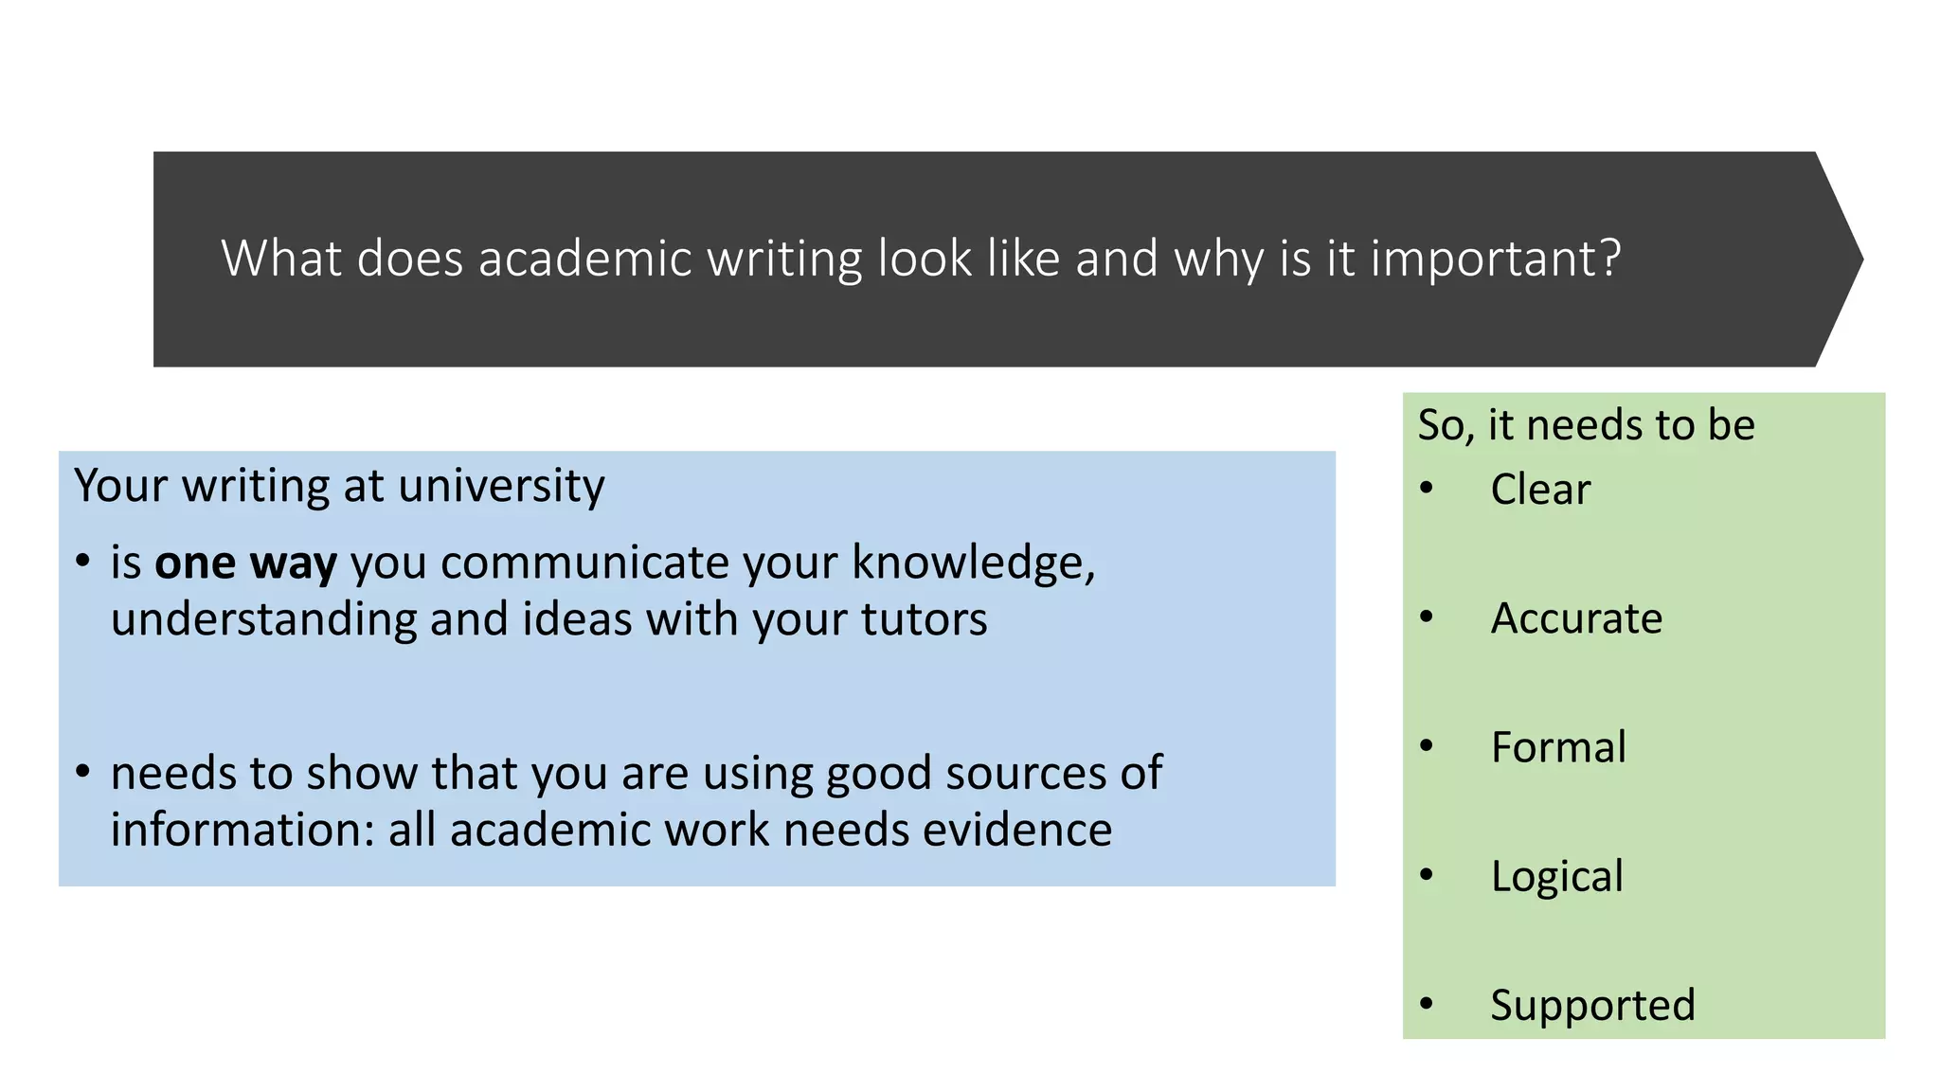
Task: Click the word "knowledge," in first bullet
Action: 973,563
